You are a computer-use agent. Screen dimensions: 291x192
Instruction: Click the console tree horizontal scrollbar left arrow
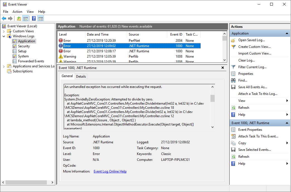click(3, 183)
